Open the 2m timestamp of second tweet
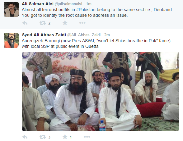This screenshot has height=141, width=183. coord(107,35)
